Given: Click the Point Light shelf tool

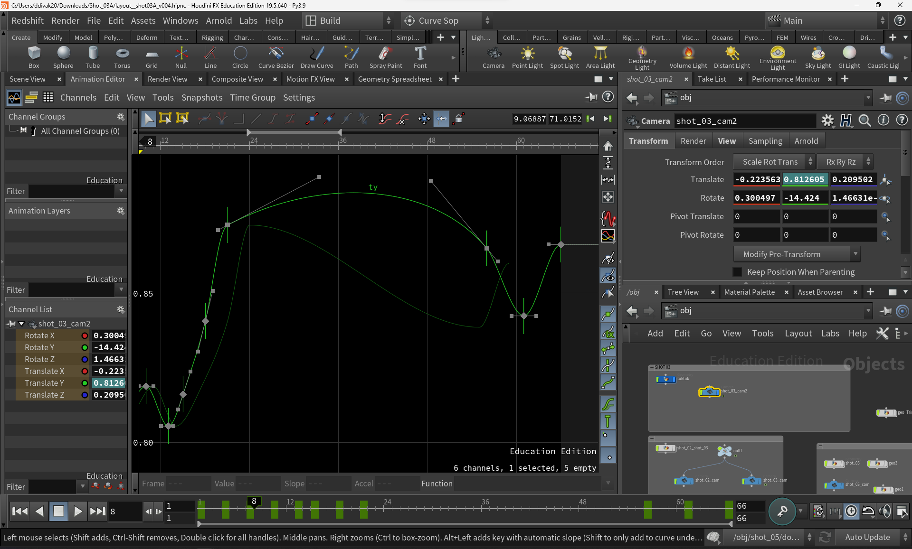Looking at the screenshot, I should click(x=527, y=57).
